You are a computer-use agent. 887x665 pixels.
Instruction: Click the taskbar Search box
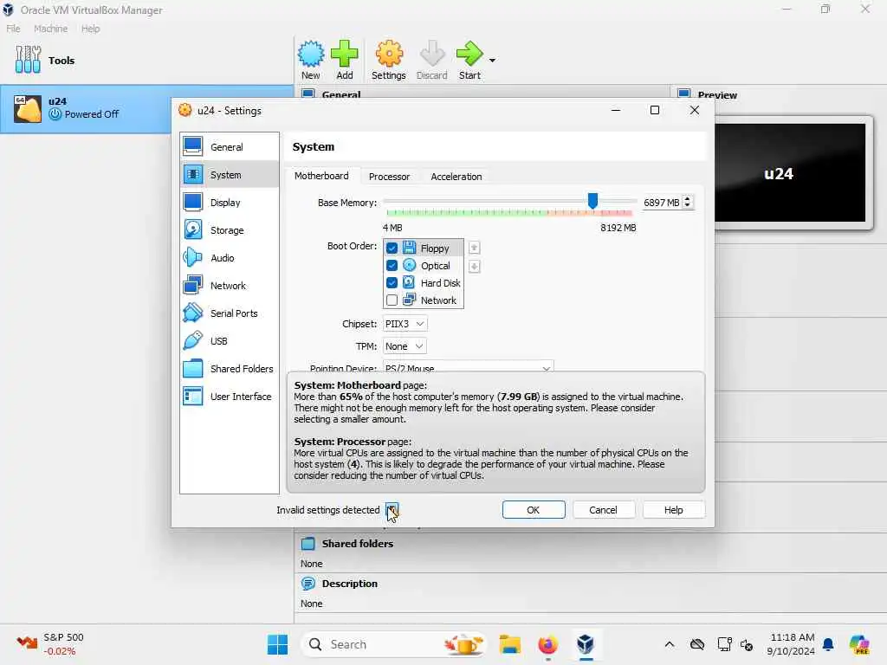pos(394,644)
